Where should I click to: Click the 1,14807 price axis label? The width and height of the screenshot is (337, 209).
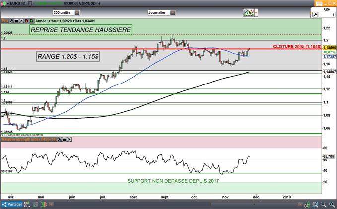coord(329,72)
